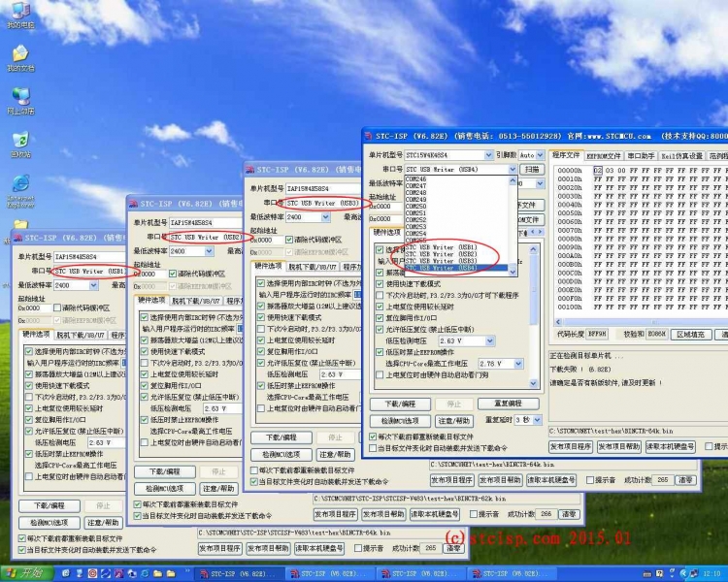Open 重复延时 3 秒 dropdown in USB4 window
The width and height of the screenshot is (728, 582).
click(537, 420)
